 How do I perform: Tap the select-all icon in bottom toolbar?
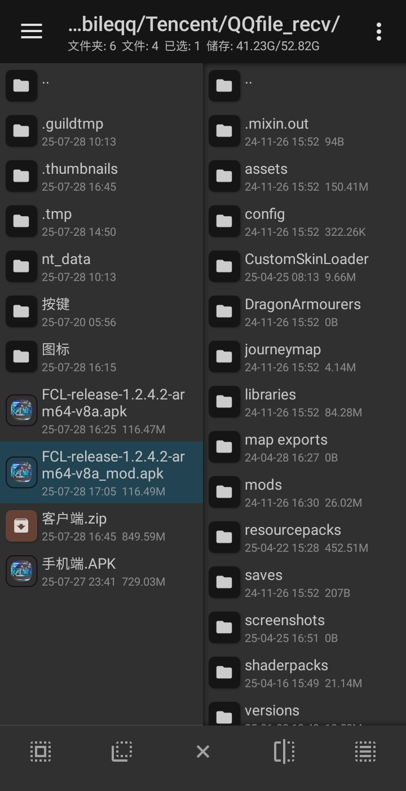click(x=41, y=752)
